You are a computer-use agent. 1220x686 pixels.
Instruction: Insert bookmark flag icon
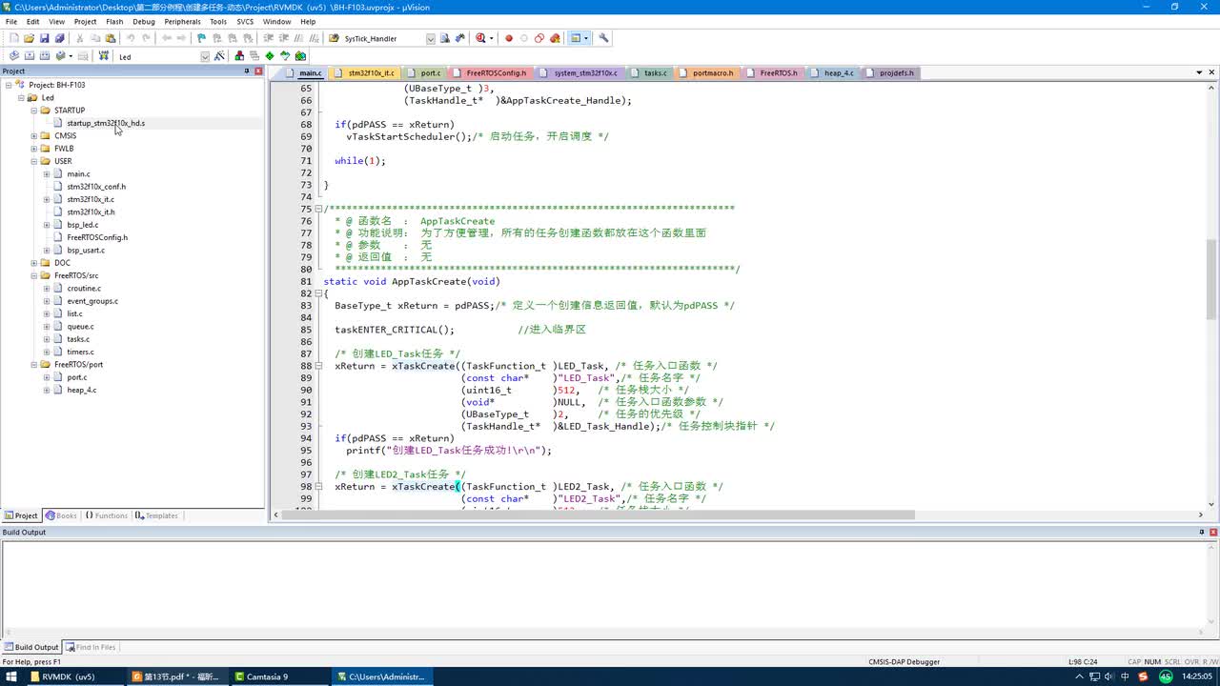(x=201, y=38)
